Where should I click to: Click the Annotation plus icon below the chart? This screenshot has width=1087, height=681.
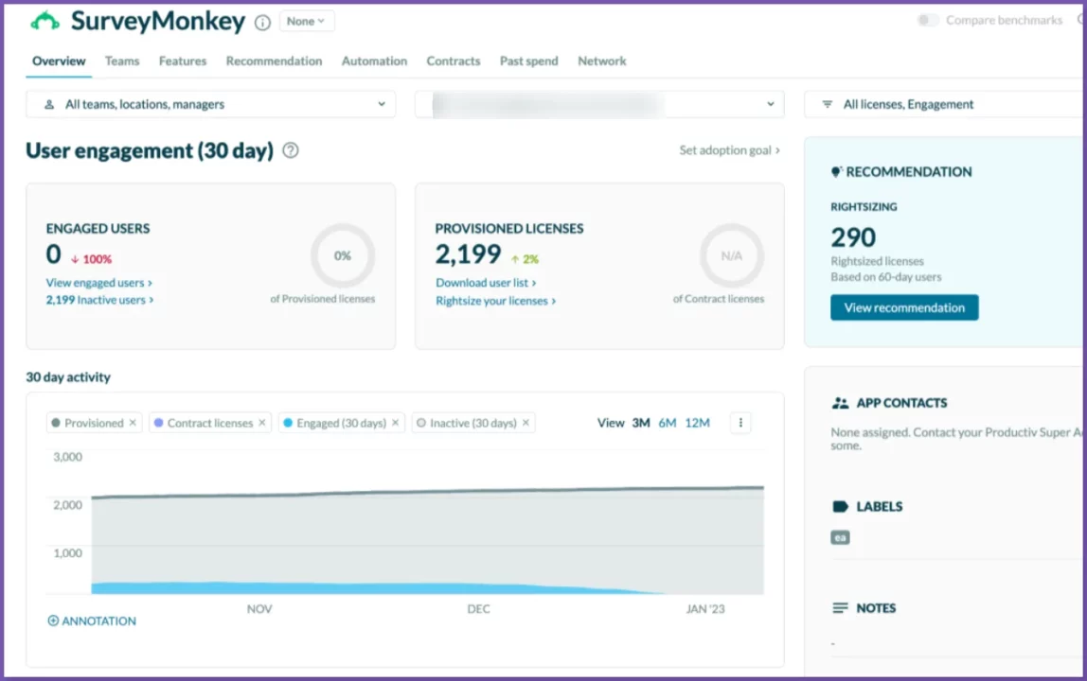point(54,620)
